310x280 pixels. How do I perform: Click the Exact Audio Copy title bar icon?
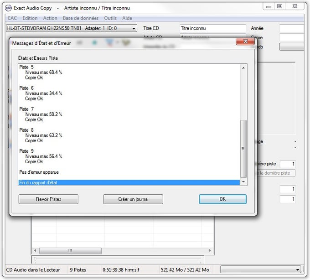click(9, 8)
